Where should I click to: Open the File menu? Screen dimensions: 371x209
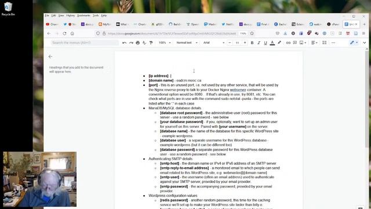pos(47,16)
